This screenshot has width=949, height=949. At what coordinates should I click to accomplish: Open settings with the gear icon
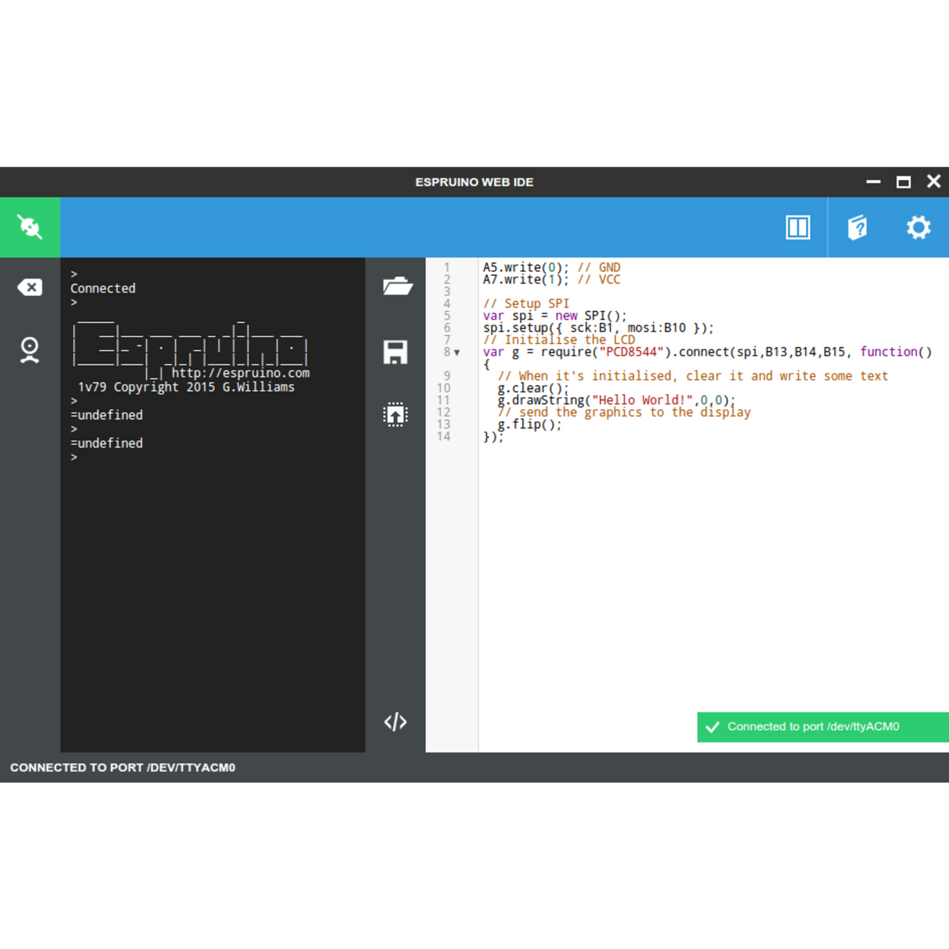click(x=919, y=227)
